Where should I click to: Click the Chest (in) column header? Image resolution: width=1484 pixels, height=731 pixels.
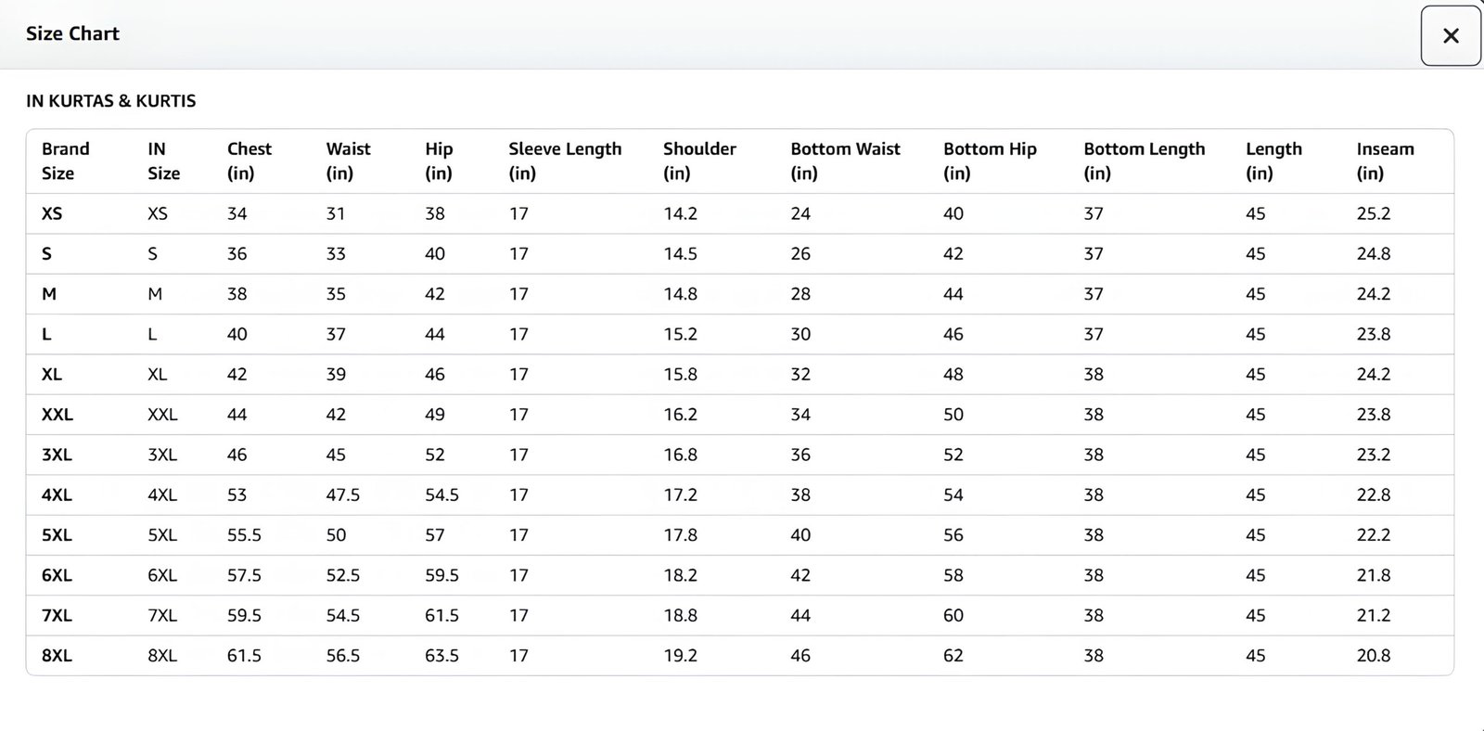249,160
